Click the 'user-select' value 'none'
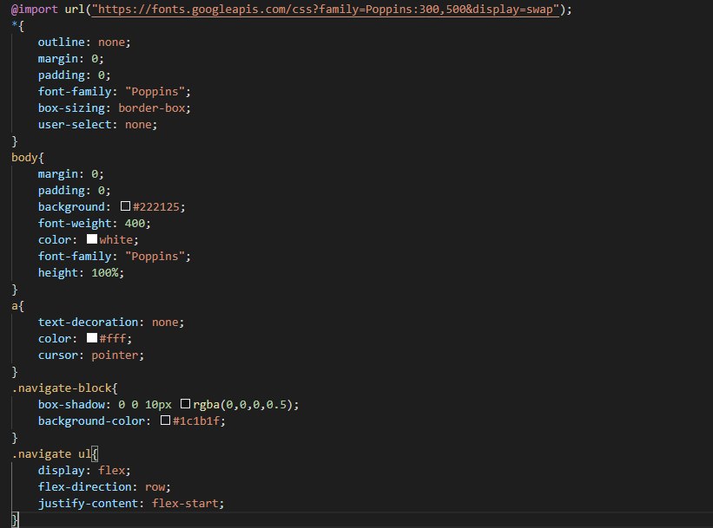713x528 pixels. point(138,124)
